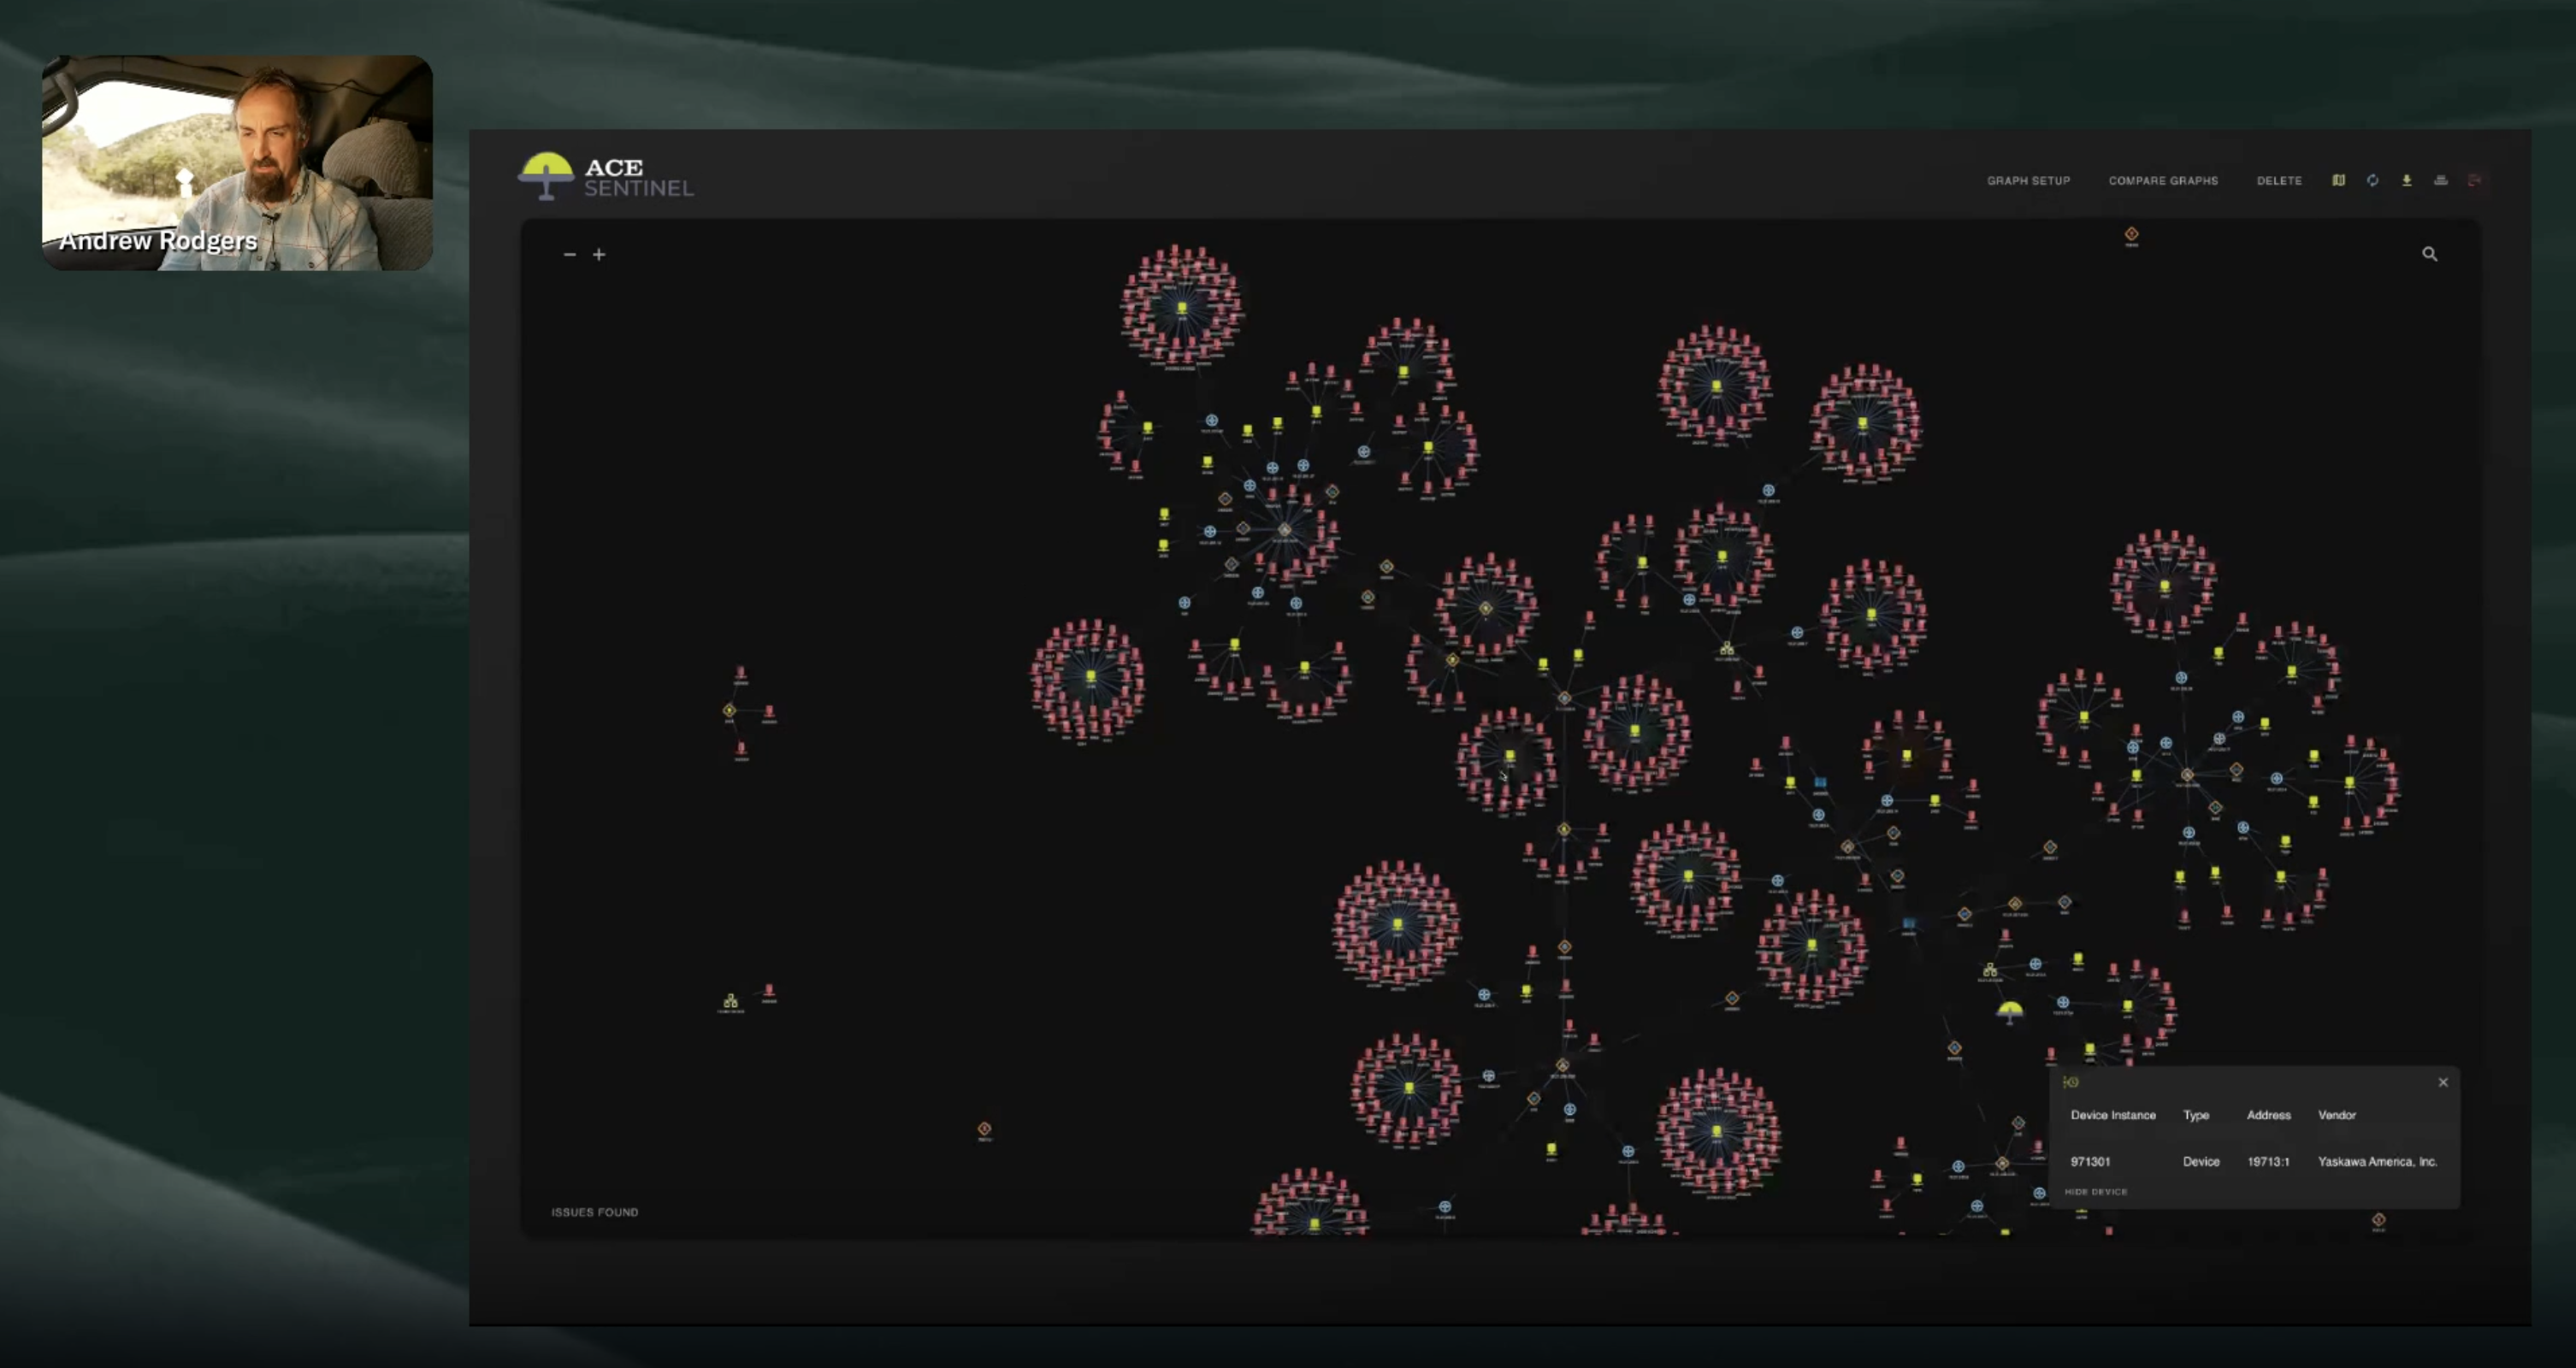
Task: Click Andrew Rodgers video thumbnail
Action: [237, 162]
